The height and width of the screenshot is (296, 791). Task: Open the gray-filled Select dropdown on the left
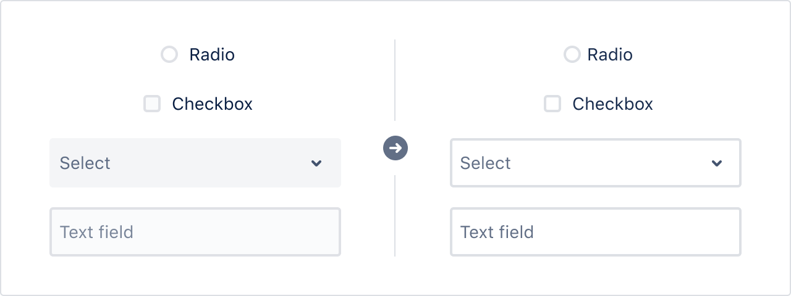(x=195, y=163)
